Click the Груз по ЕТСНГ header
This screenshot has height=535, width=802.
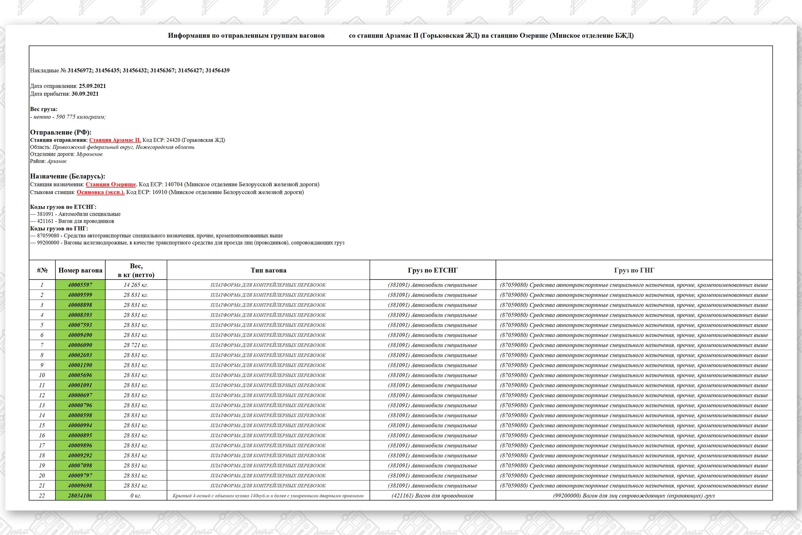click(x=433, y=270)
